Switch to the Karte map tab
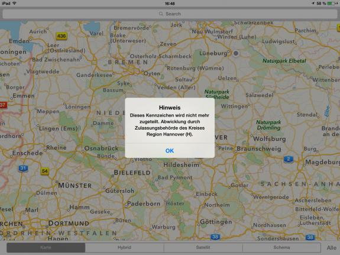Screen dimensions: 340x255 coord(46,247)
